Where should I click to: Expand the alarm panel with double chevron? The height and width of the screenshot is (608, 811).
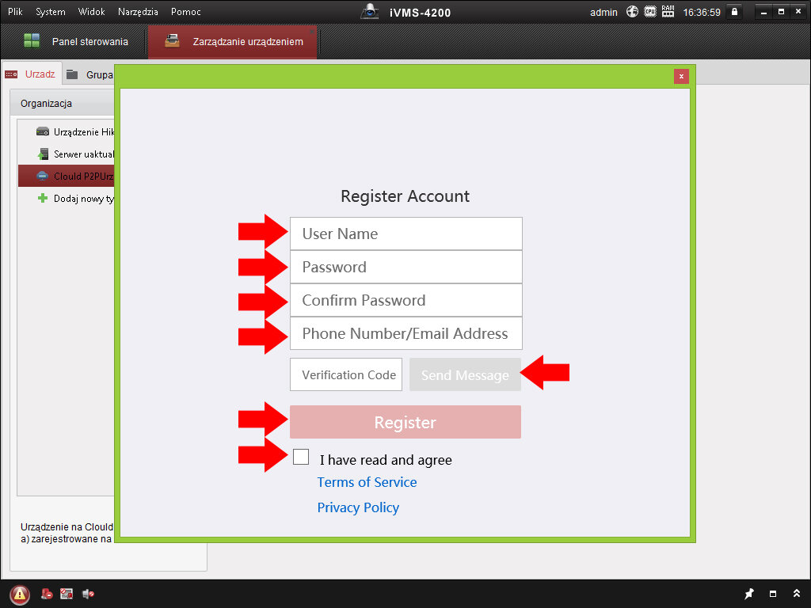click(796, 594)
